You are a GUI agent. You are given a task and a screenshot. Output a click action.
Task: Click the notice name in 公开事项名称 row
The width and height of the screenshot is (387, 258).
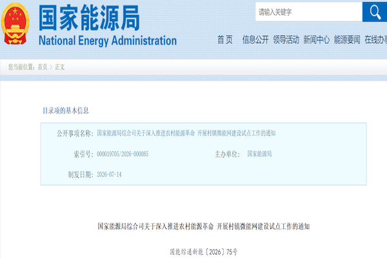[x=186, y=134]
